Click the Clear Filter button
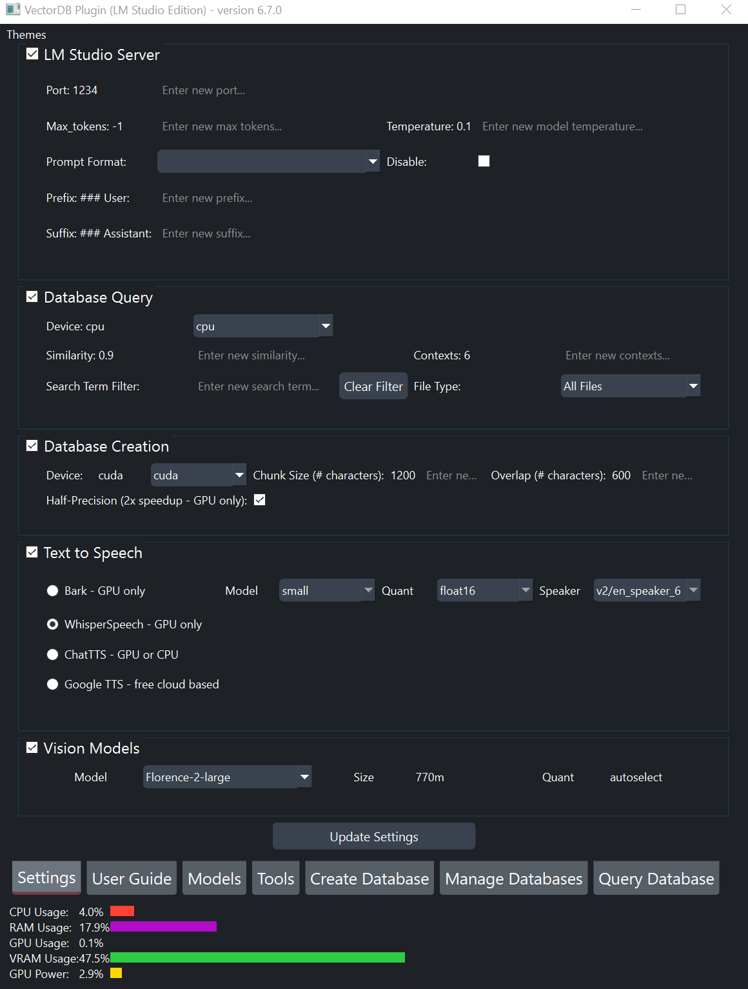748x989 pixels. coord(373,386)
